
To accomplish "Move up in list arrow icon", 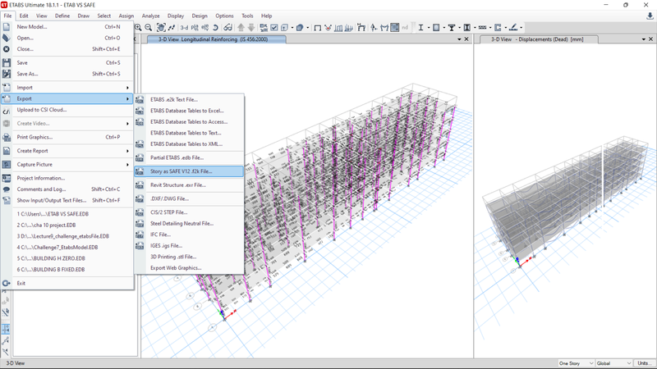I will [x=241, y=28].
